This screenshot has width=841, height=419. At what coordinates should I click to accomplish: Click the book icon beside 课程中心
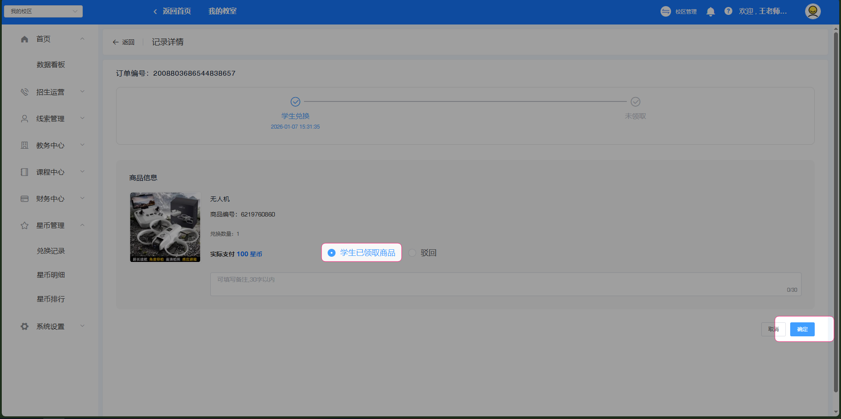click(25, 172)
